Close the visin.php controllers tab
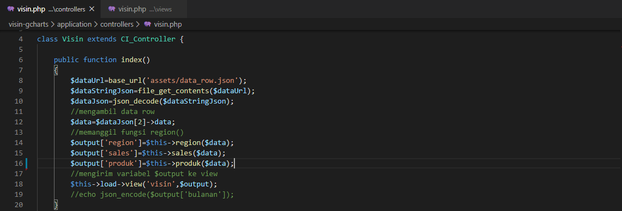 (92, 9)
